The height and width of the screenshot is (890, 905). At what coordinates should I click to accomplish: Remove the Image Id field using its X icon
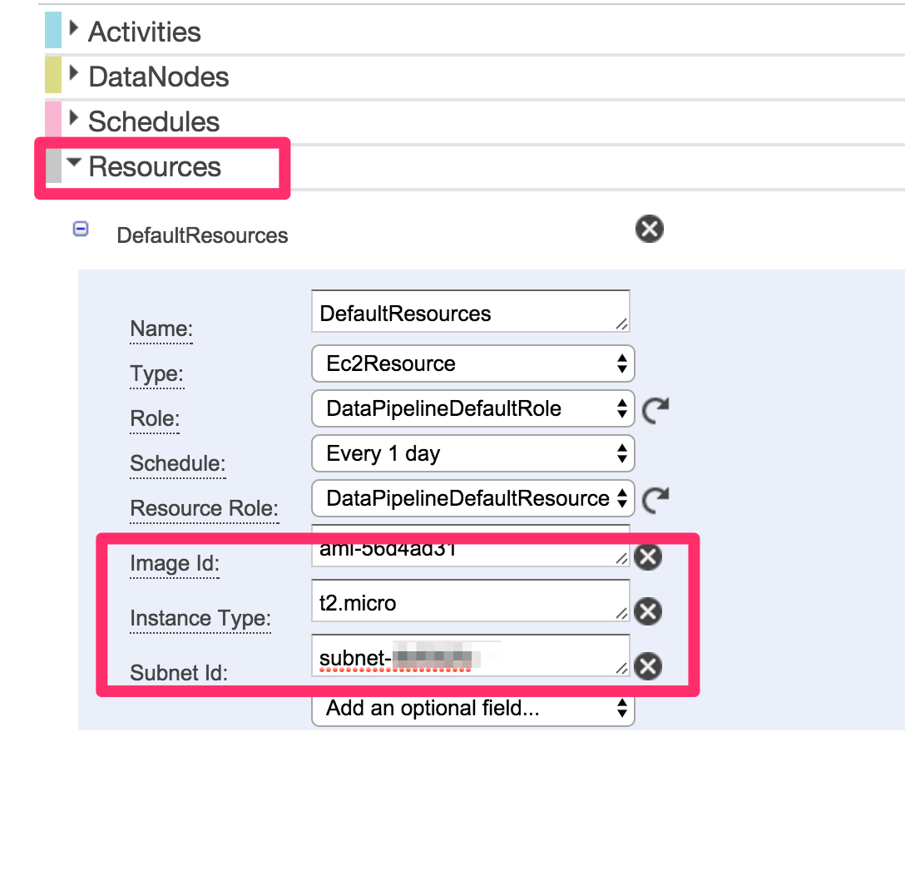(x=648, y=557)
